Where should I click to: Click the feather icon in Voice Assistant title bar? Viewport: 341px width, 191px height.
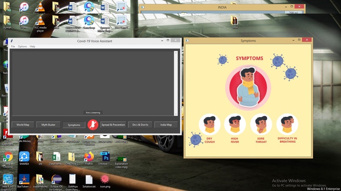[x=12, y=41]
